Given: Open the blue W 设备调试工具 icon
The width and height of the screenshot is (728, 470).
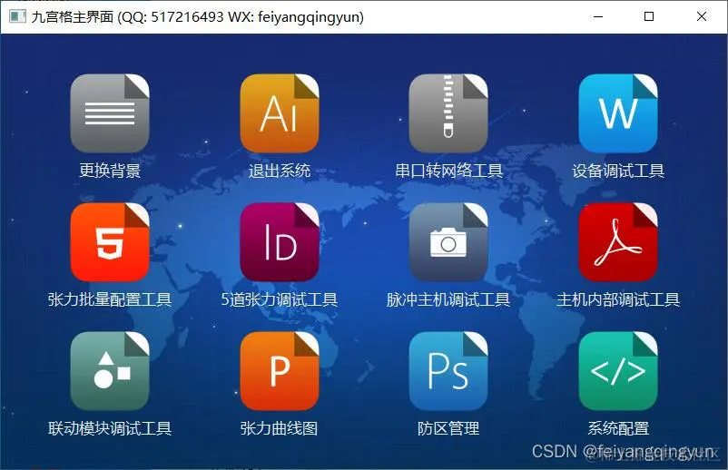Looking at the screenshot, I should 617,113.
